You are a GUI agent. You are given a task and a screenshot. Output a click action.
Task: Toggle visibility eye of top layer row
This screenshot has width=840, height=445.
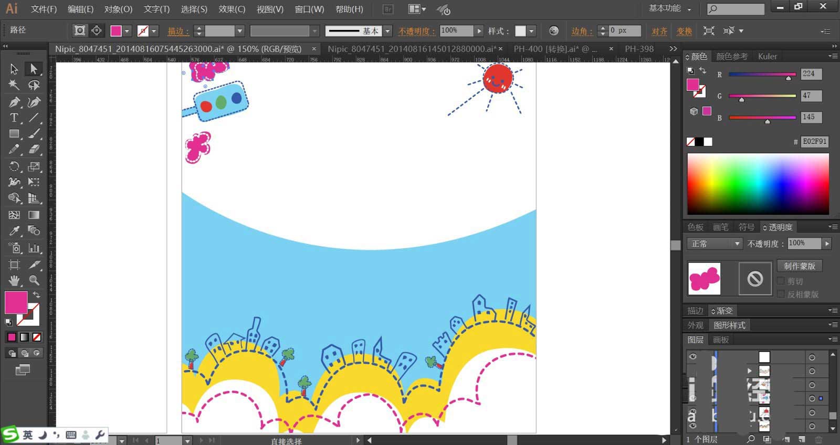[x=692, y=357]
